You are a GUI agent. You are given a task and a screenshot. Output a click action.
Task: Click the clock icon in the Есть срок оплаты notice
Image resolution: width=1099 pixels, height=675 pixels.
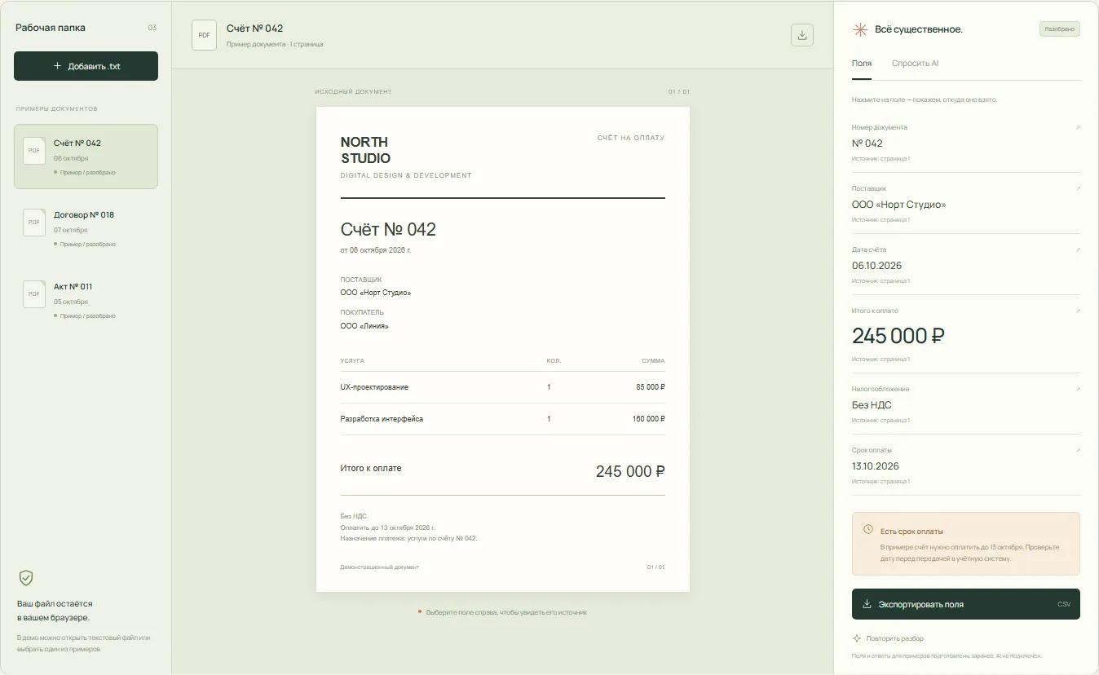click(868, 530)
